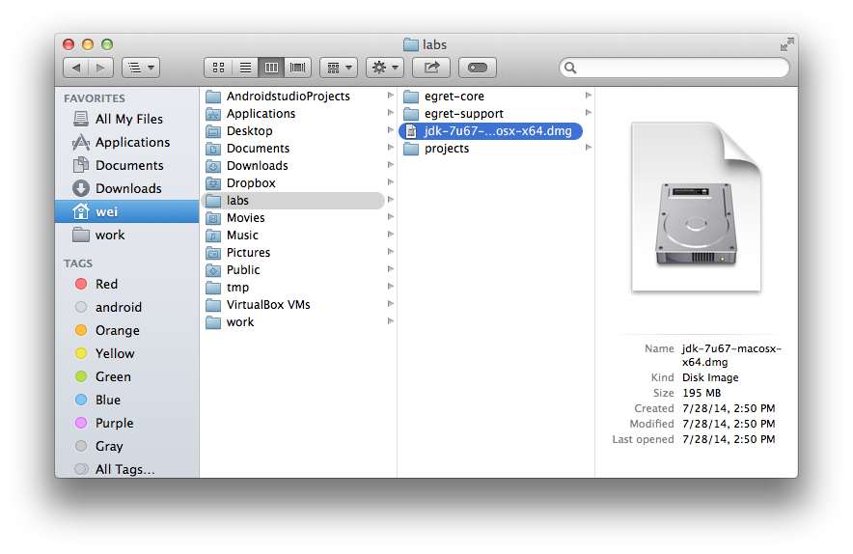The height and width of the screenshot is (554, 853).
Task: Switch to Cover Flow view
Action: pos(298,68)
